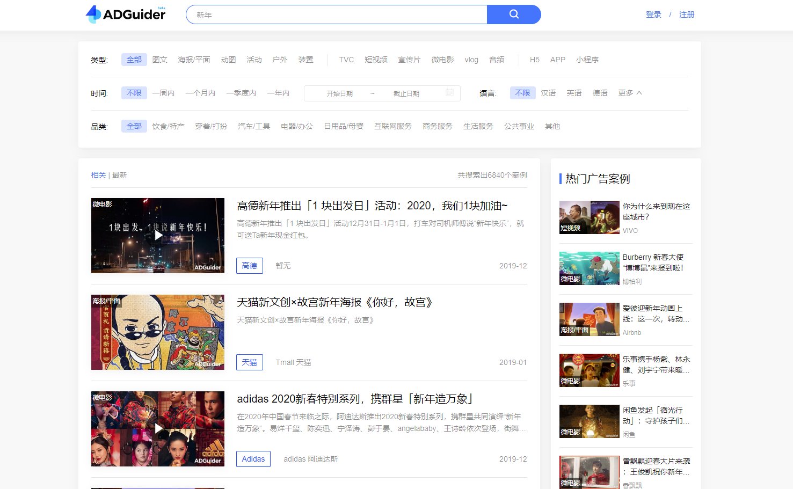Screen dimensions: 793x489
Task: Click the search magnifier icon
Action: [x=513, y=14]
